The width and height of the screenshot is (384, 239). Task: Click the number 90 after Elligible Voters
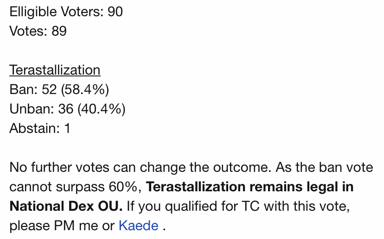(x=115, y=11)
